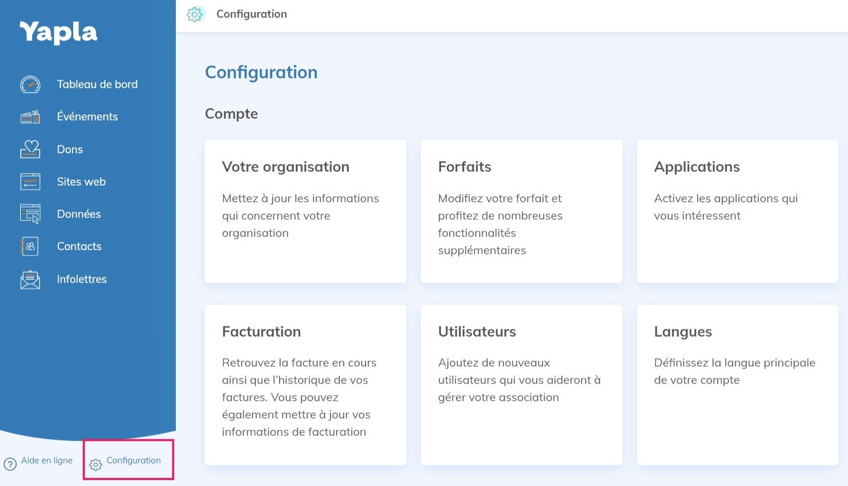The height and width of the screenshot is (486, 848).
Task: Click the Aide en ligne question mark icon
Action: tap(10, 464)
